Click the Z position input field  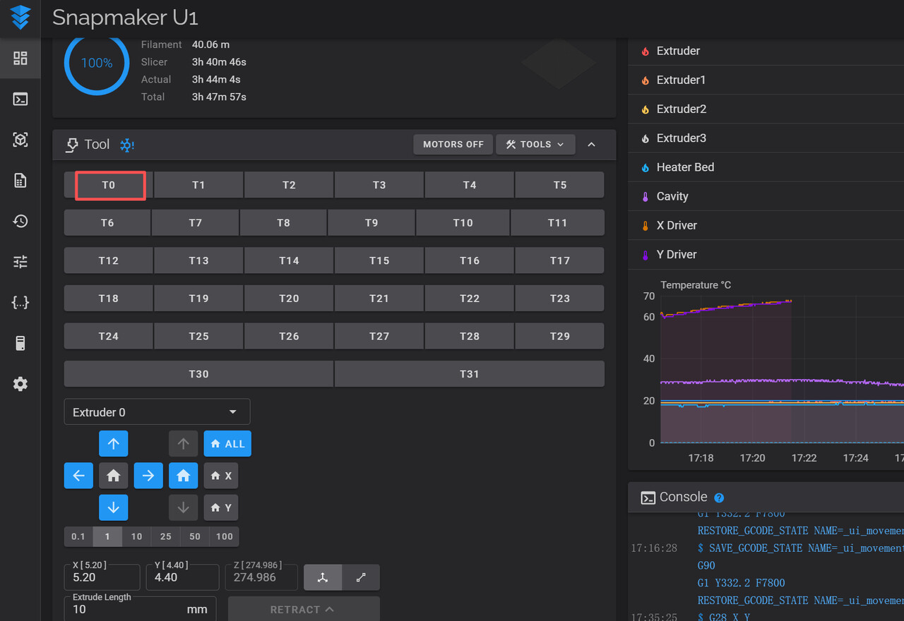tap(261, 577)
